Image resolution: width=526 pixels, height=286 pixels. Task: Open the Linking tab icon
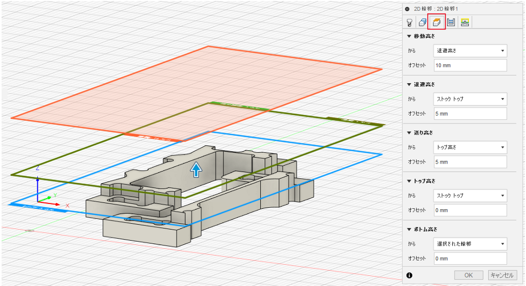(465, 22)
